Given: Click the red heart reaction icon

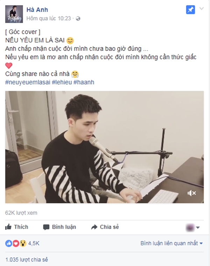Looking at the screenshot, I should tap(16, 244).
